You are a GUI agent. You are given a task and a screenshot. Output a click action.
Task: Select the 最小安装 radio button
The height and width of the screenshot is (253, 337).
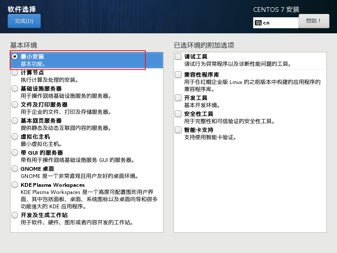[x=15, y=57]
